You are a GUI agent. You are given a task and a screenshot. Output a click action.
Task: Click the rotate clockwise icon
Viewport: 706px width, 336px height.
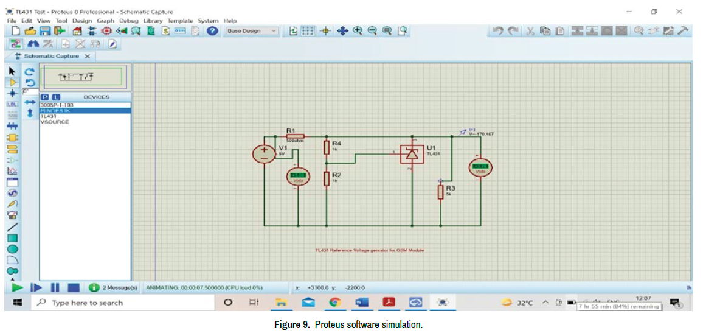[x=30, y=72]
